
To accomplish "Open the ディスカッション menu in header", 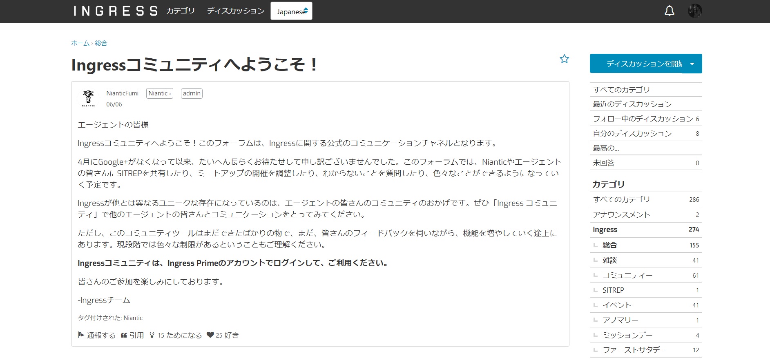I will click(236, 11).
